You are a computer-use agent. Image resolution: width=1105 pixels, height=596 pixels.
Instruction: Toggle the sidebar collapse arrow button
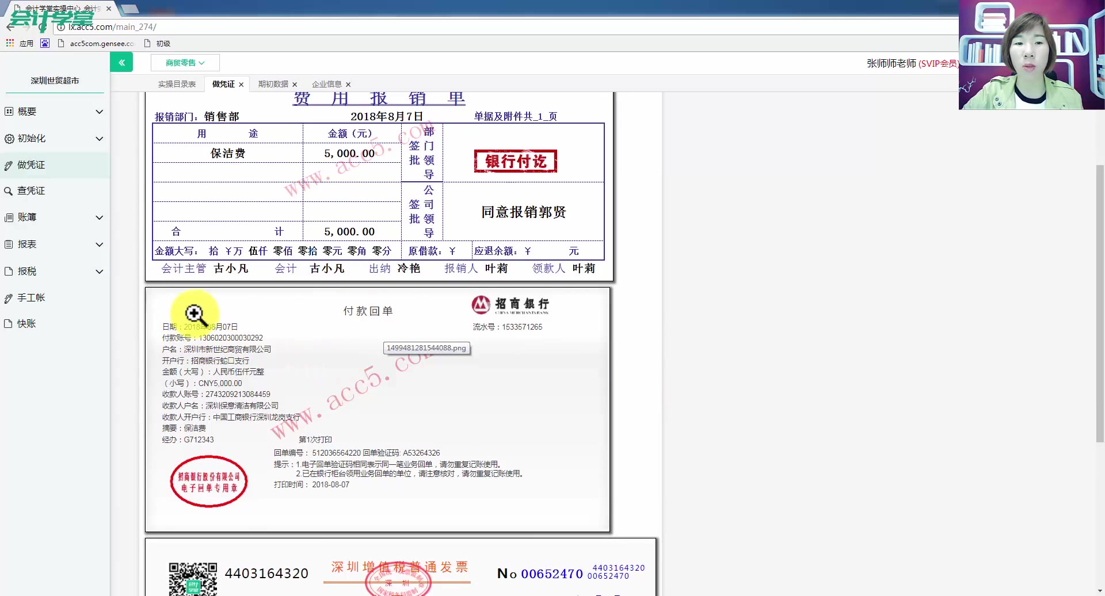point(121,62)
